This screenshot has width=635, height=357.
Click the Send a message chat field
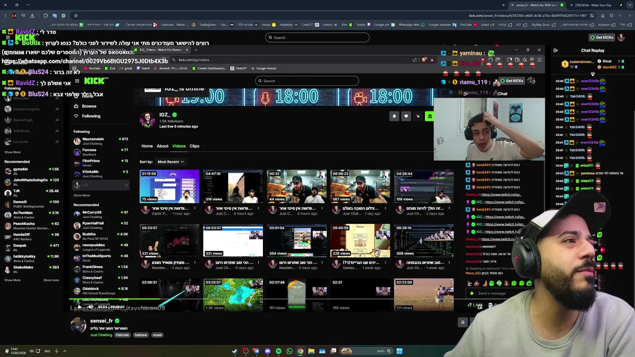[x=496, y=293]
